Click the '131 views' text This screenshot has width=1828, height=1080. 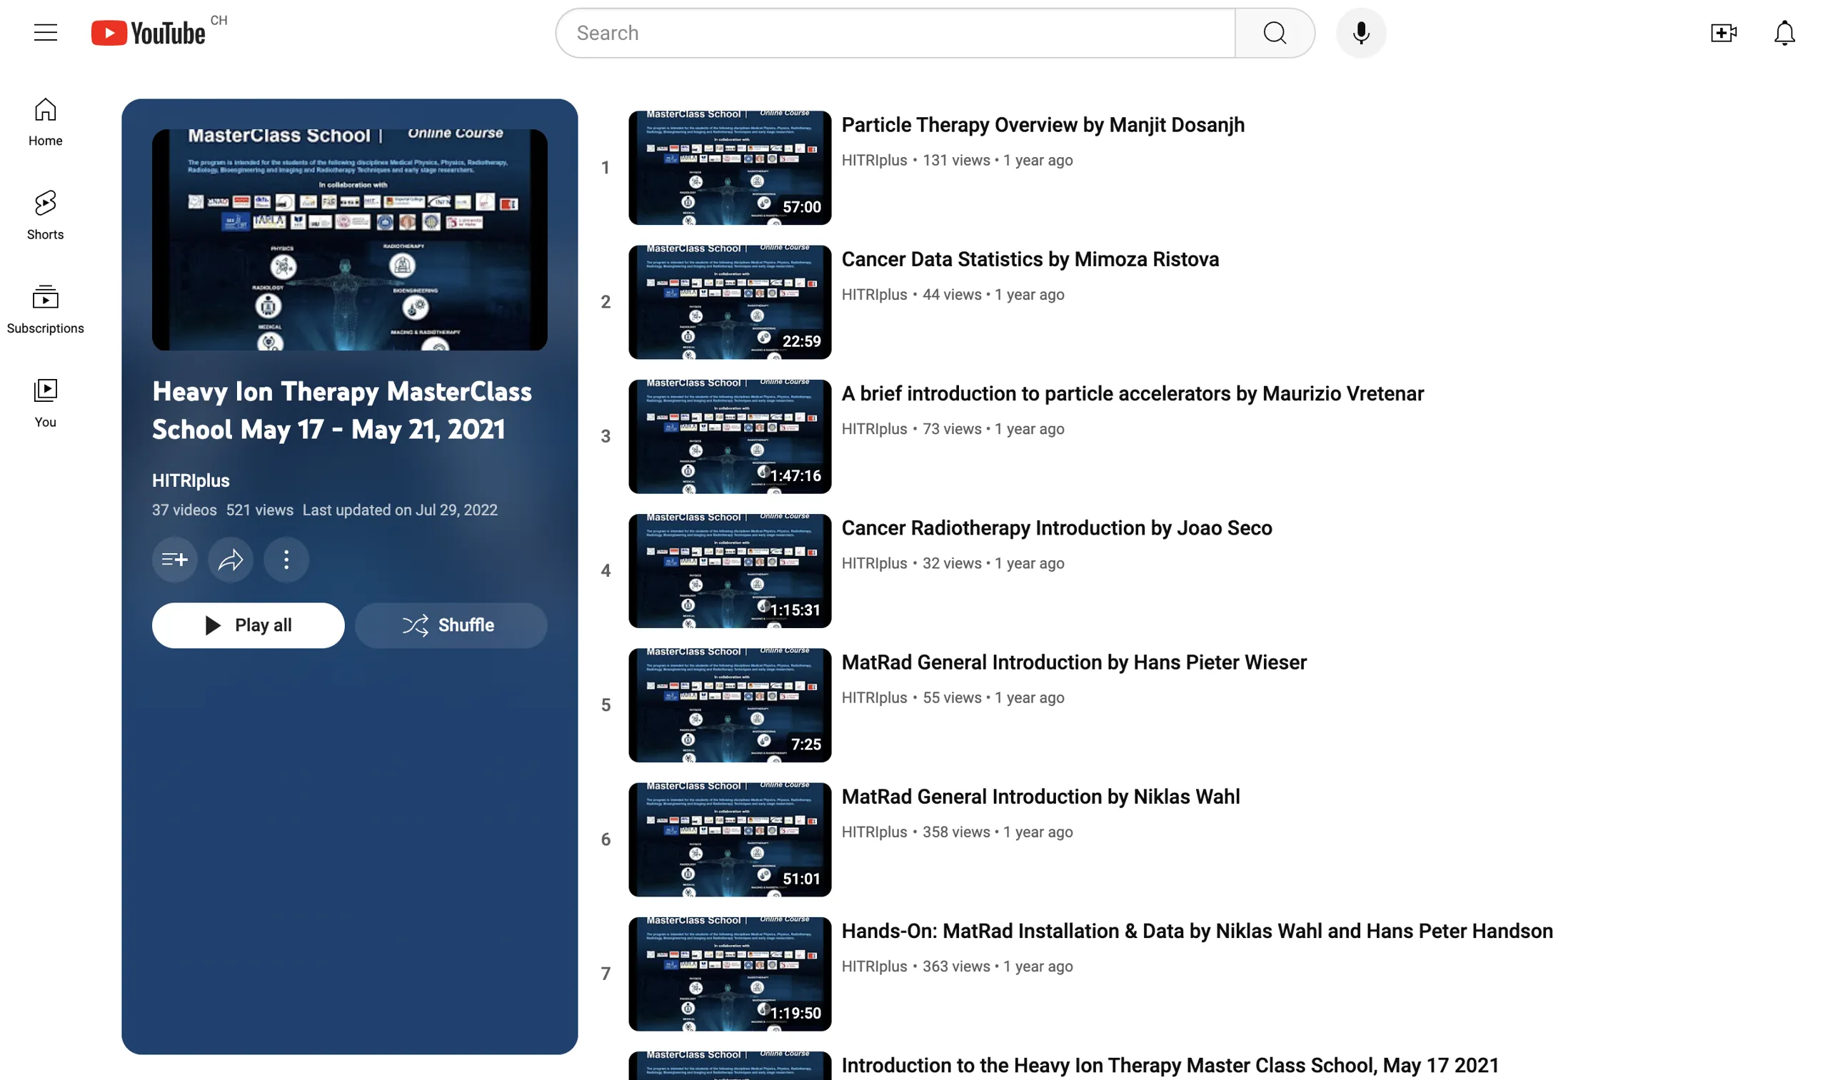(x=956, y=160)
